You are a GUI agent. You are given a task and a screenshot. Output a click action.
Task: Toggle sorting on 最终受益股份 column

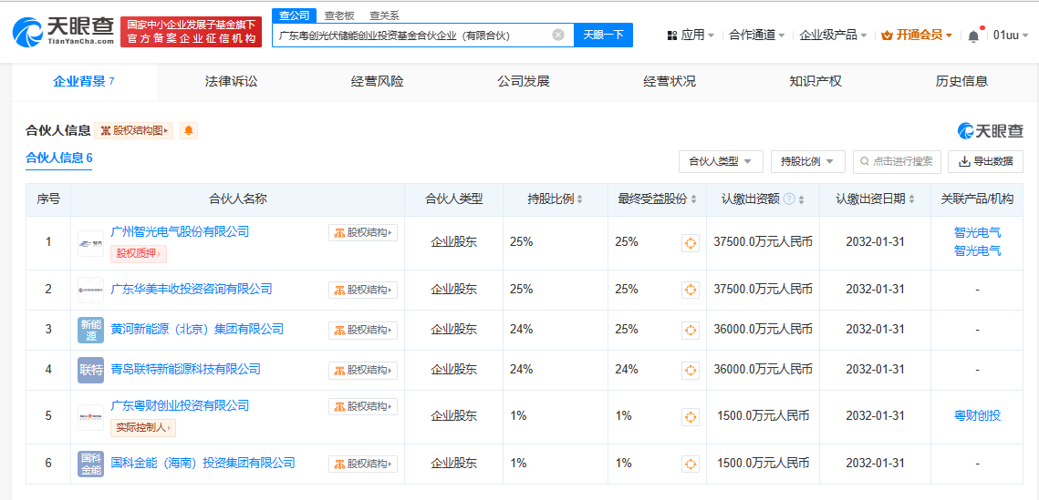pyautogui.click(x=693, y=199)
